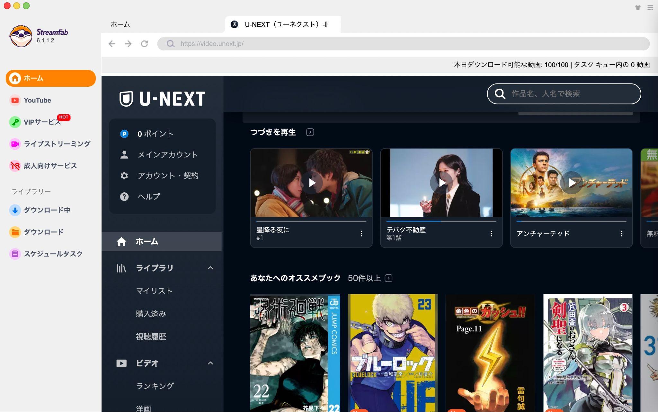Open the StreamFab hamburger menu icon
658x412 pixels.
coord(650,7)
